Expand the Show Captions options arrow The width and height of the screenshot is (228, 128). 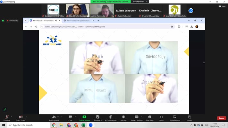tap(142, 117)
